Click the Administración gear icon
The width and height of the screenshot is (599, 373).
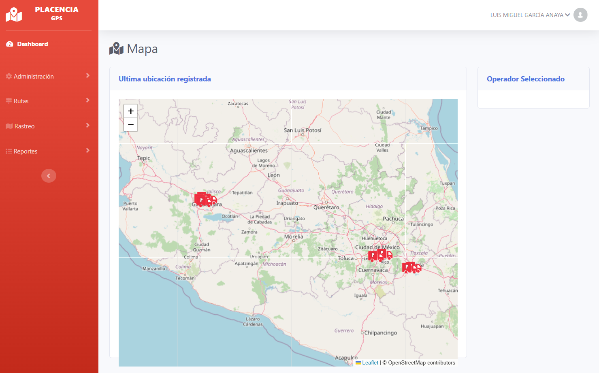[9, 76]
